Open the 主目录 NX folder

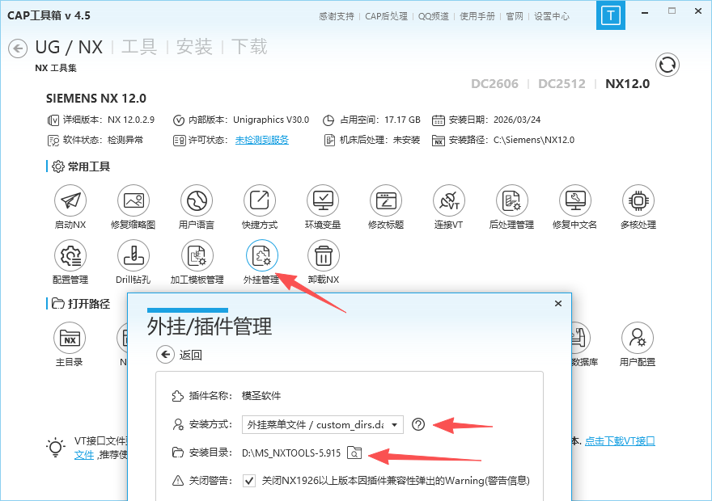point(70,339)
